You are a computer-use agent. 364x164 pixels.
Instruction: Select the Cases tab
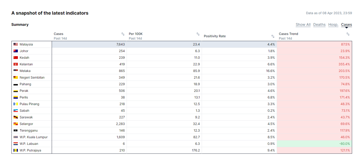click(x=346, y=24)
